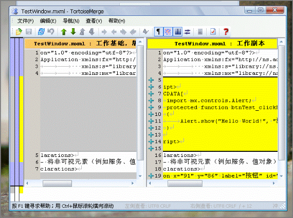Click the Save floppy disk icon
This screenshot has height=218, width=293.
coord(29,32)
